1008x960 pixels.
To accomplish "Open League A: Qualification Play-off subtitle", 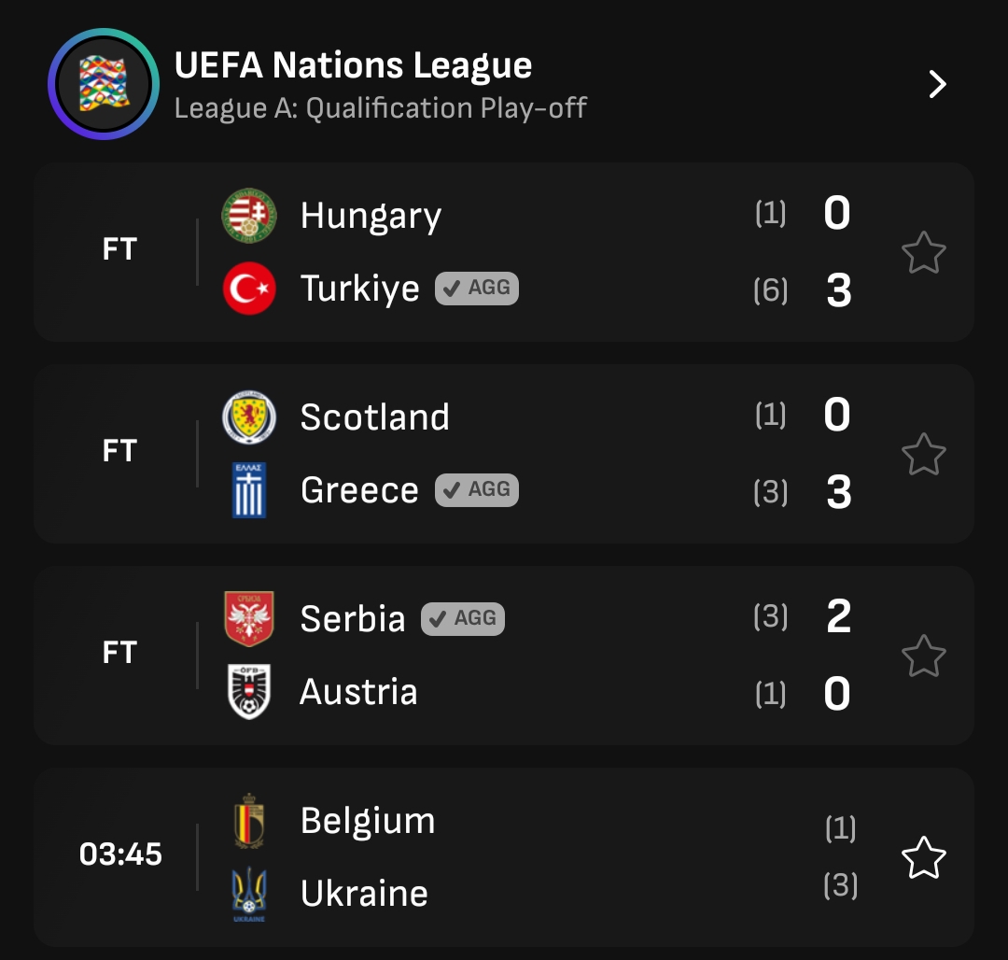I will [x=380, y=108].
